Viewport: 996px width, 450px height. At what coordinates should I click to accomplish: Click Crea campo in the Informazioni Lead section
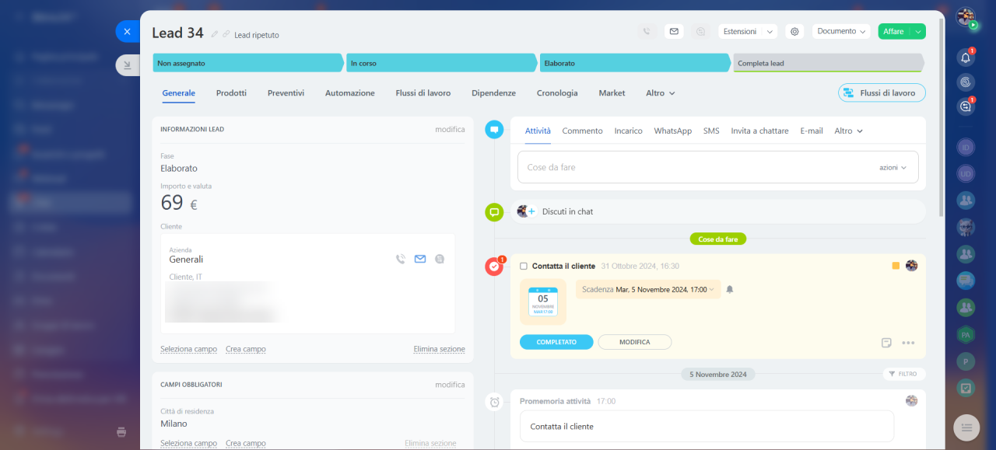coord(246,349)
